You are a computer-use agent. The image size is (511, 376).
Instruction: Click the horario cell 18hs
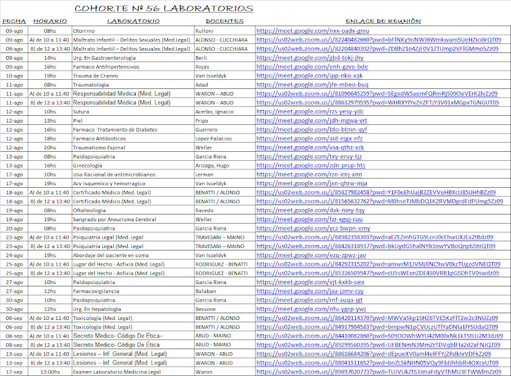click(x=50, y=138)
